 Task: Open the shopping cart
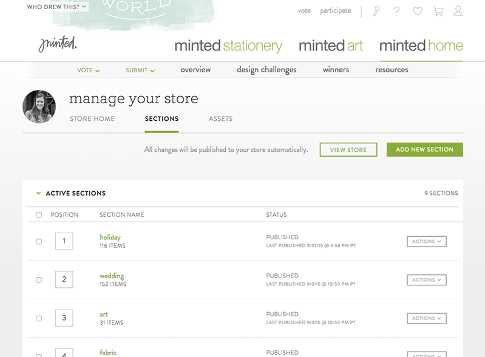[438, 11]
